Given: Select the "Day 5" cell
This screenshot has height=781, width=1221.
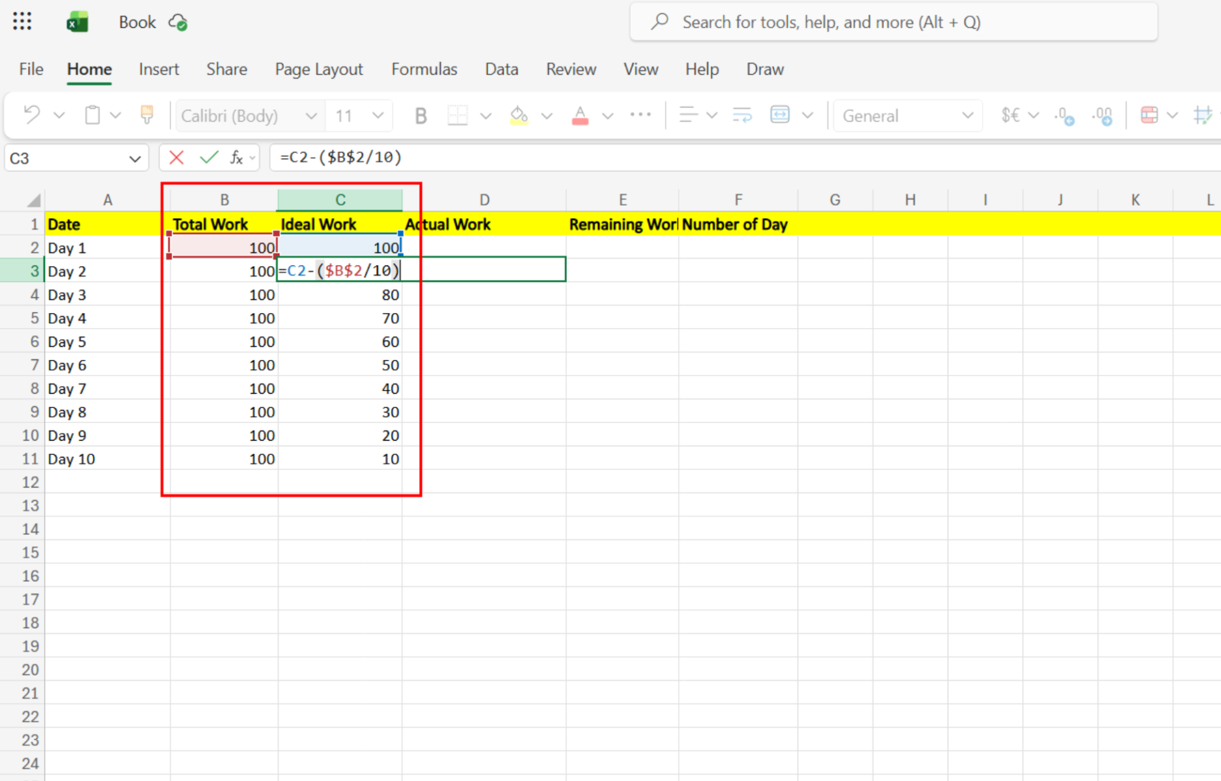Looking at the screenshot, I should [x=107, y=342].
